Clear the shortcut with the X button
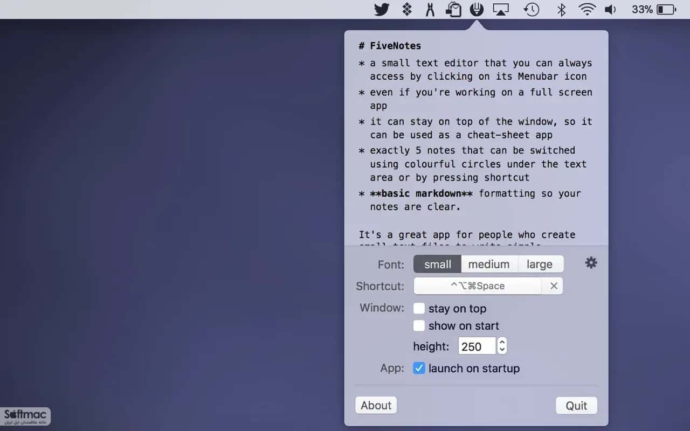Viewport: 690px width, 431px height. point(554,286)
